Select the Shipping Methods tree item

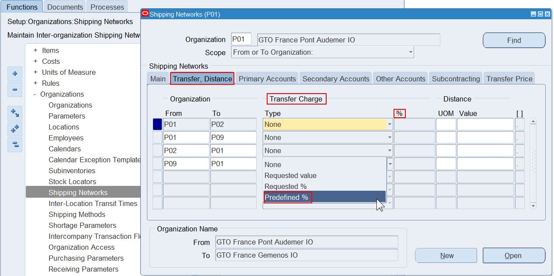pyautogui.click(x=77, y=214)
